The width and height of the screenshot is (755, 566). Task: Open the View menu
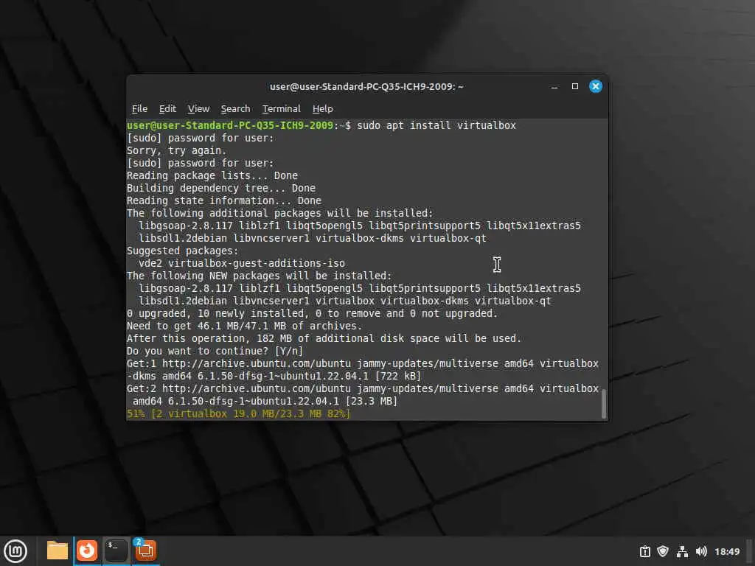click(x=198, y=109)
